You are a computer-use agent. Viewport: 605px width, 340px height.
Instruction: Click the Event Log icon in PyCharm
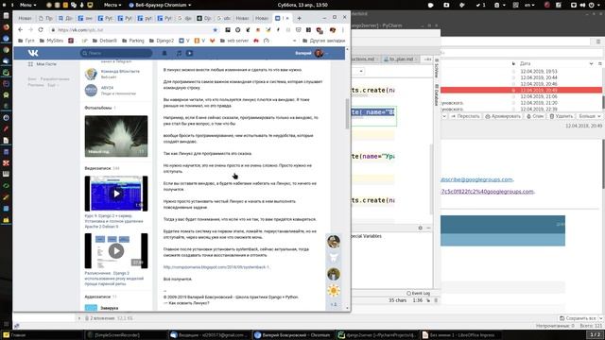408,294
